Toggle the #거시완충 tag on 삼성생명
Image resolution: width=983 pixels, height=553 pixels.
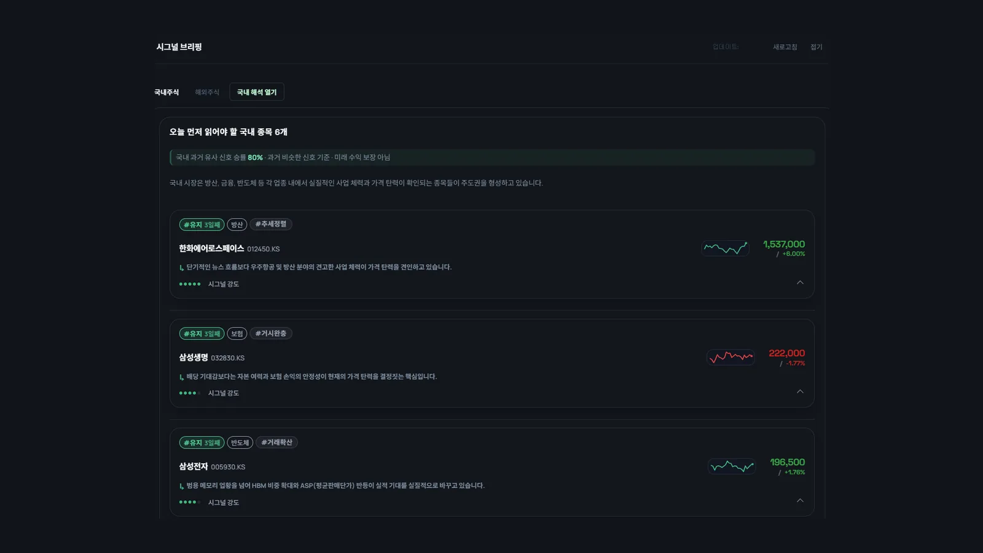coord(271,333)
